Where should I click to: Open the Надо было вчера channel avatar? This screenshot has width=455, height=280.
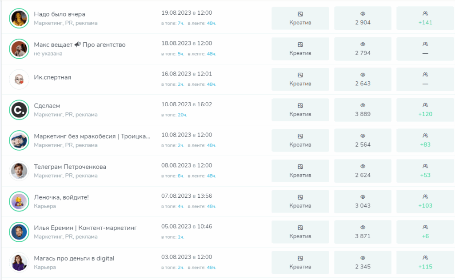pos(19,18)
